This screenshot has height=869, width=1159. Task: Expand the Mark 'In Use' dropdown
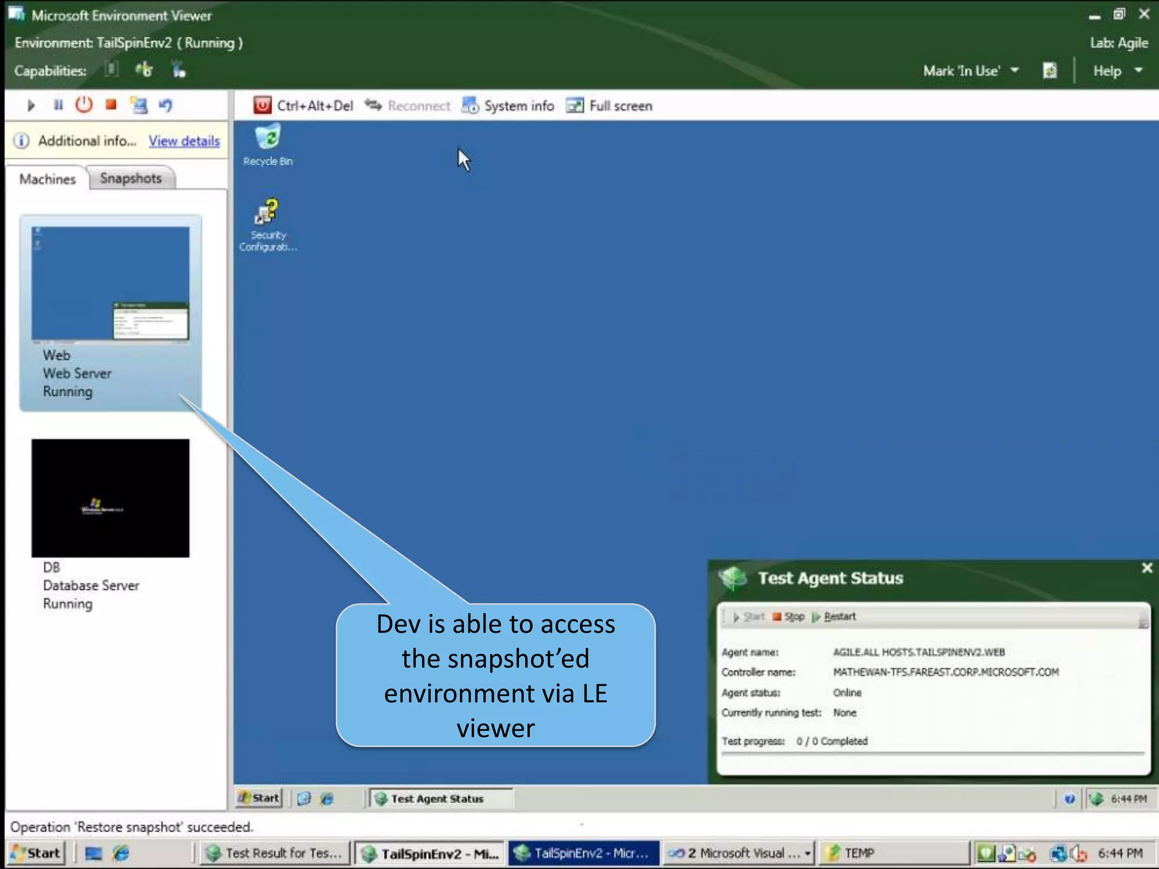click(971, 71)
